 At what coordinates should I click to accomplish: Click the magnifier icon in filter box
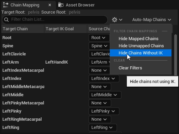click(x=6, y=20)
